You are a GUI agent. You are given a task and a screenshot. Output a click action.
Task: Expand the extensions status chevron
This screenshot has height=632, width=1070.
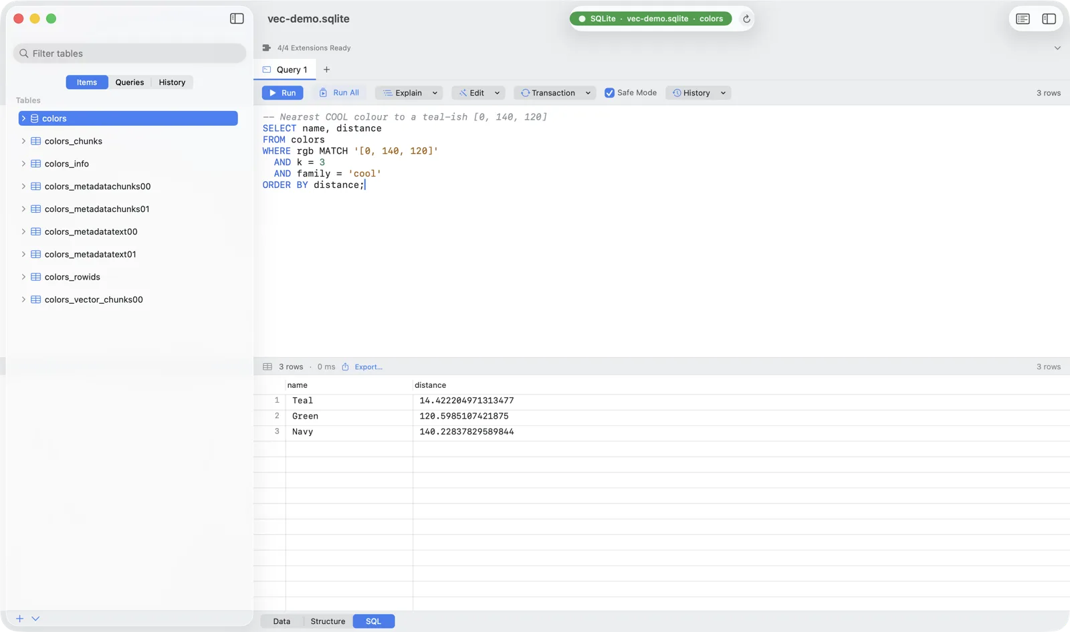pos(1057,48)
